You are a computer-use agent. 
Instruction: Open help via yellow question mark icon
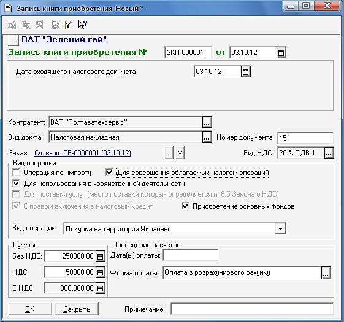tap(69, 25)
